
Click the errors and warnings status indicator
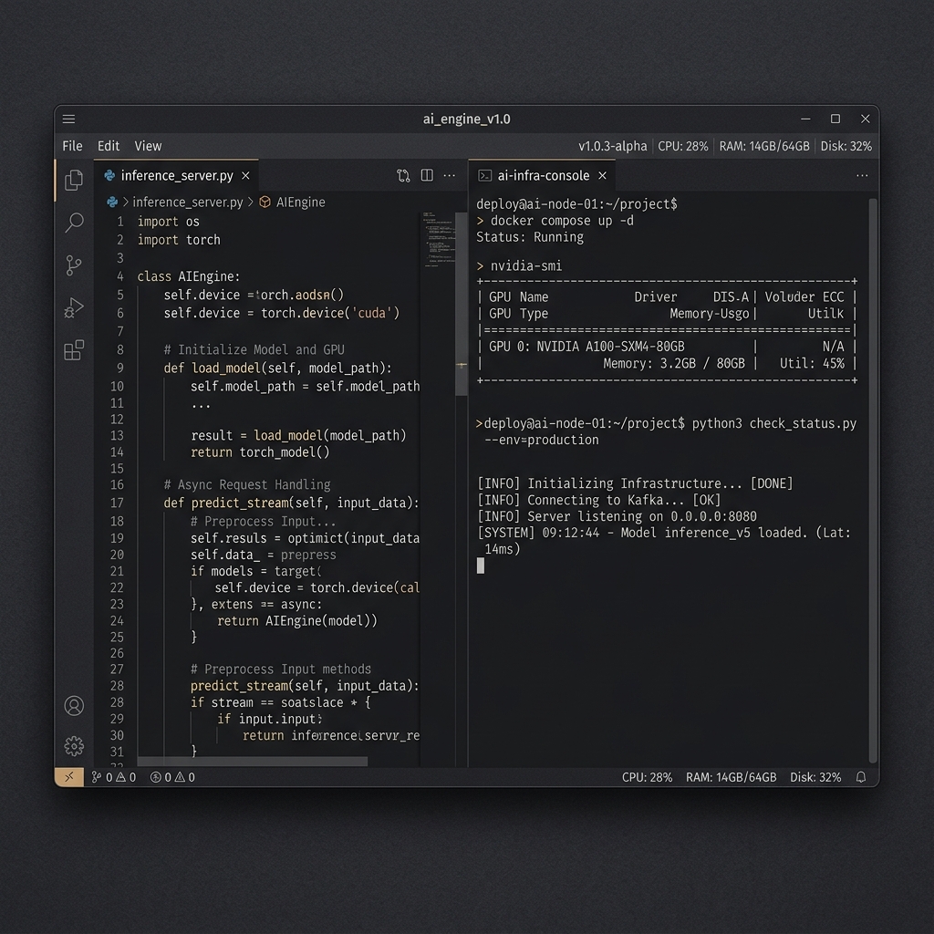tap(172, 777)
